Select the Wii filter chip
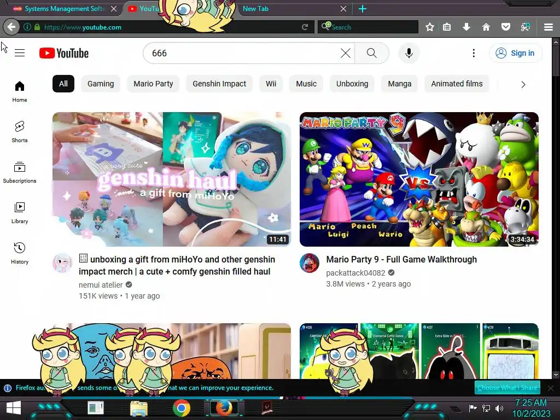Image resolution: width=560 pixels, height=420 pixels. (x=271, y=84)
